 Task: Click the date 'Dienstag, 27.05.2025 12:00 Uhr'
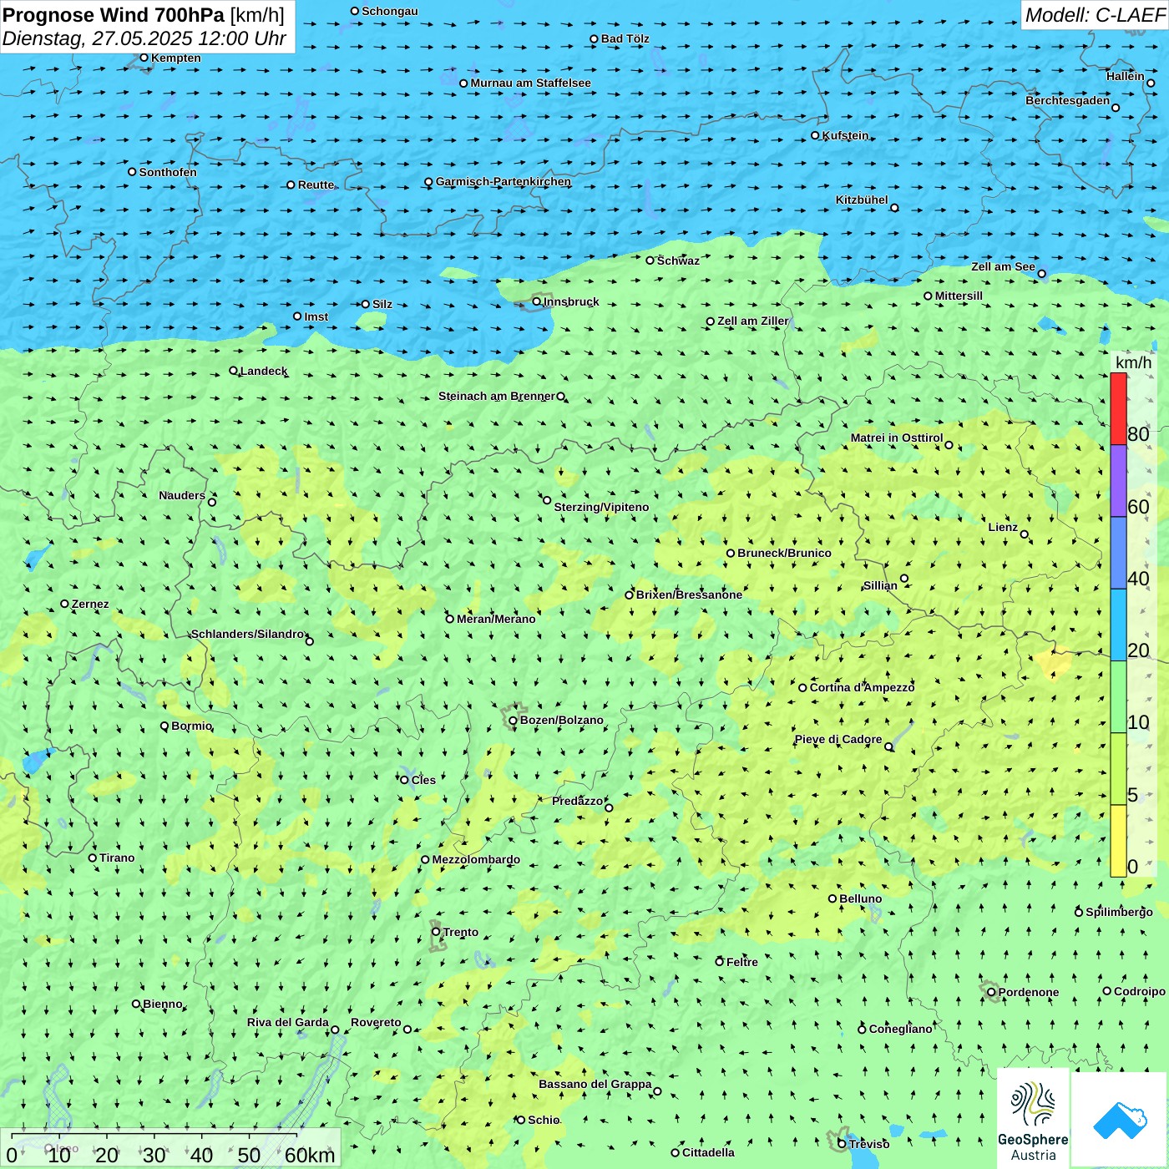[x=144, y=38]
